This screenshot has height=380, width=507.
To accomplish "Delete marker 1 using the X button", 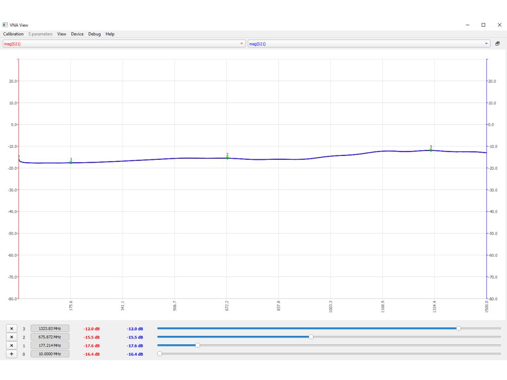I will pyautogui.click(x=11, y=345).
